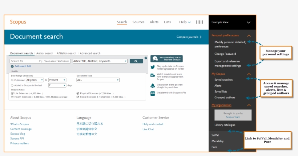Open the Help and contact link
The image size is (298, 156).
153,124
